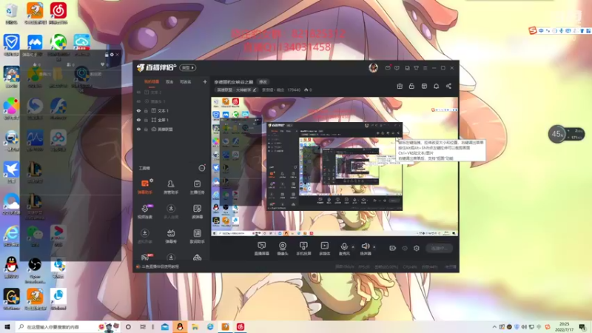Click the 修改 button beside stream title
Screen dimensions: 592x333
click(x=263, y=81)
